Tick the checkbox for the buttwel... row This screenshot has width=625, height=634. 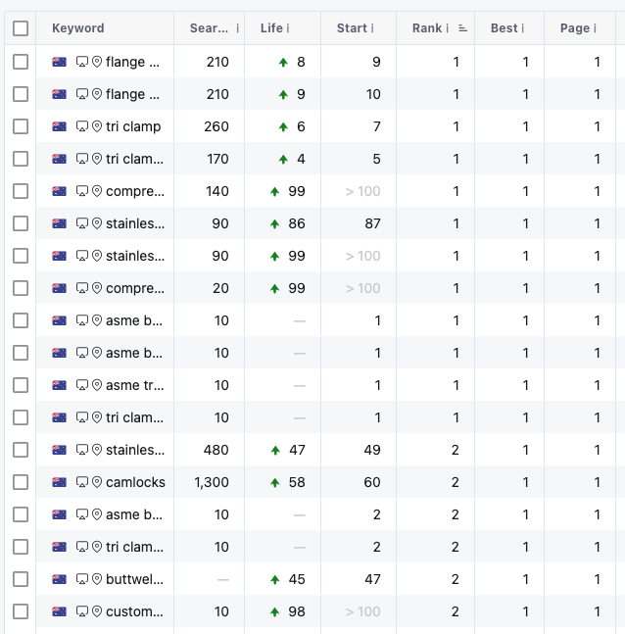(x=21, y=579)
